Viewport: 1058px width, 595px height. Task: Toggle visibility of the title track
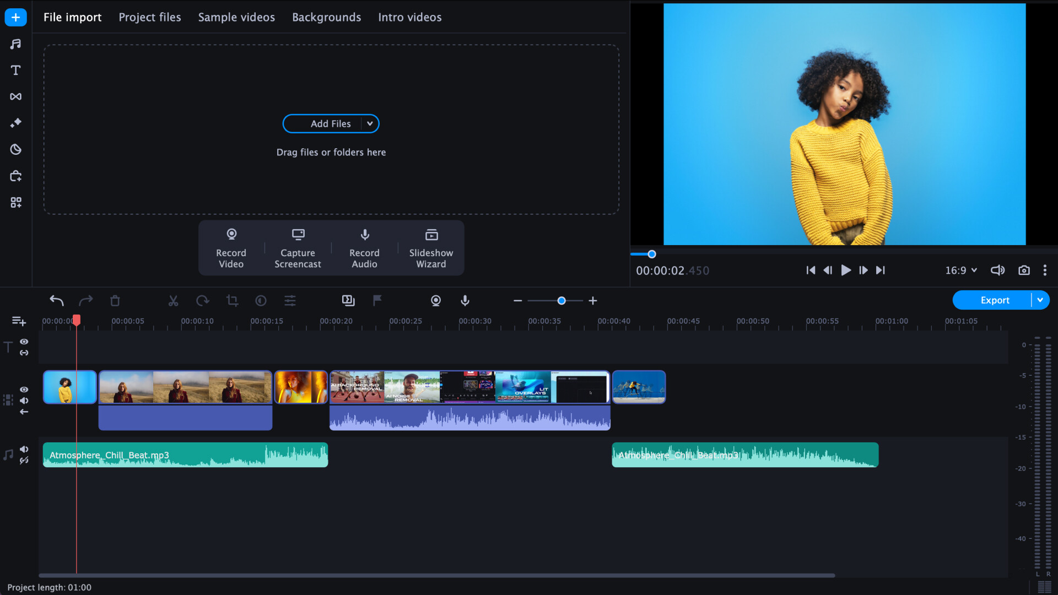pos(24,342)
